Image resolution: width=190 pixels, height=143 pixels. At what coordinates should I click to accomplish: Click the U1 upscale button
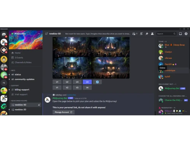[57, 82]
